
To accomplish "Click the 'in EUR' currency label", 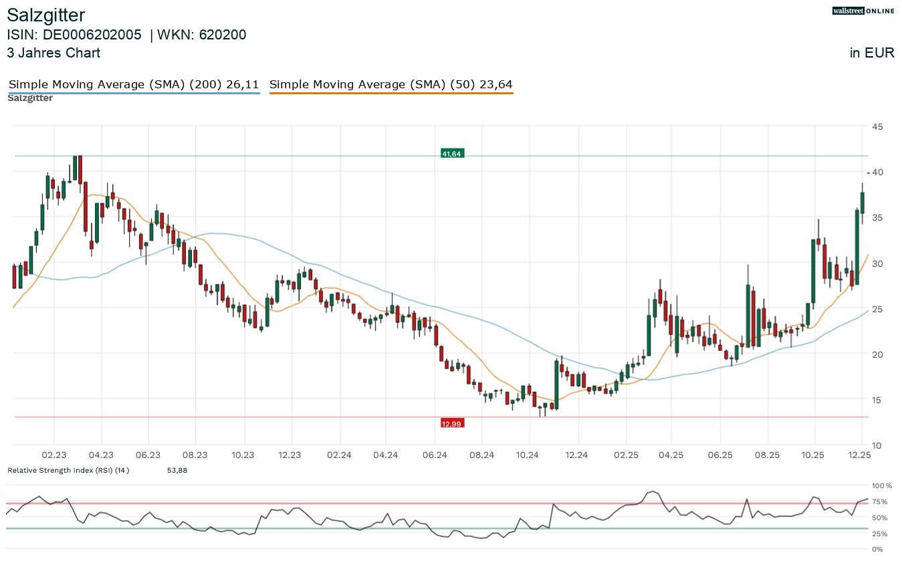I will 872,53.
